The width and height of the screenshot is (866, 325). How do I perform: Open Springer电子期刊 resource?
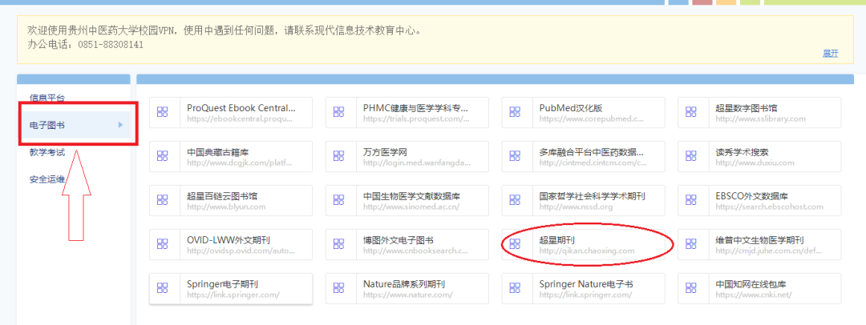coord(231,289)
